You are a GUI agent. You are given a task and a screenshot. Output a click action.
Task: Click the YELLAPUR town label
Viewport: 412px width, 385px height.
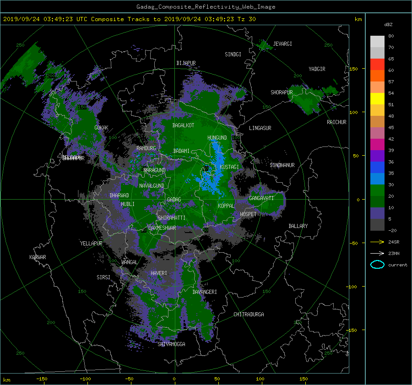pos(91,244)
